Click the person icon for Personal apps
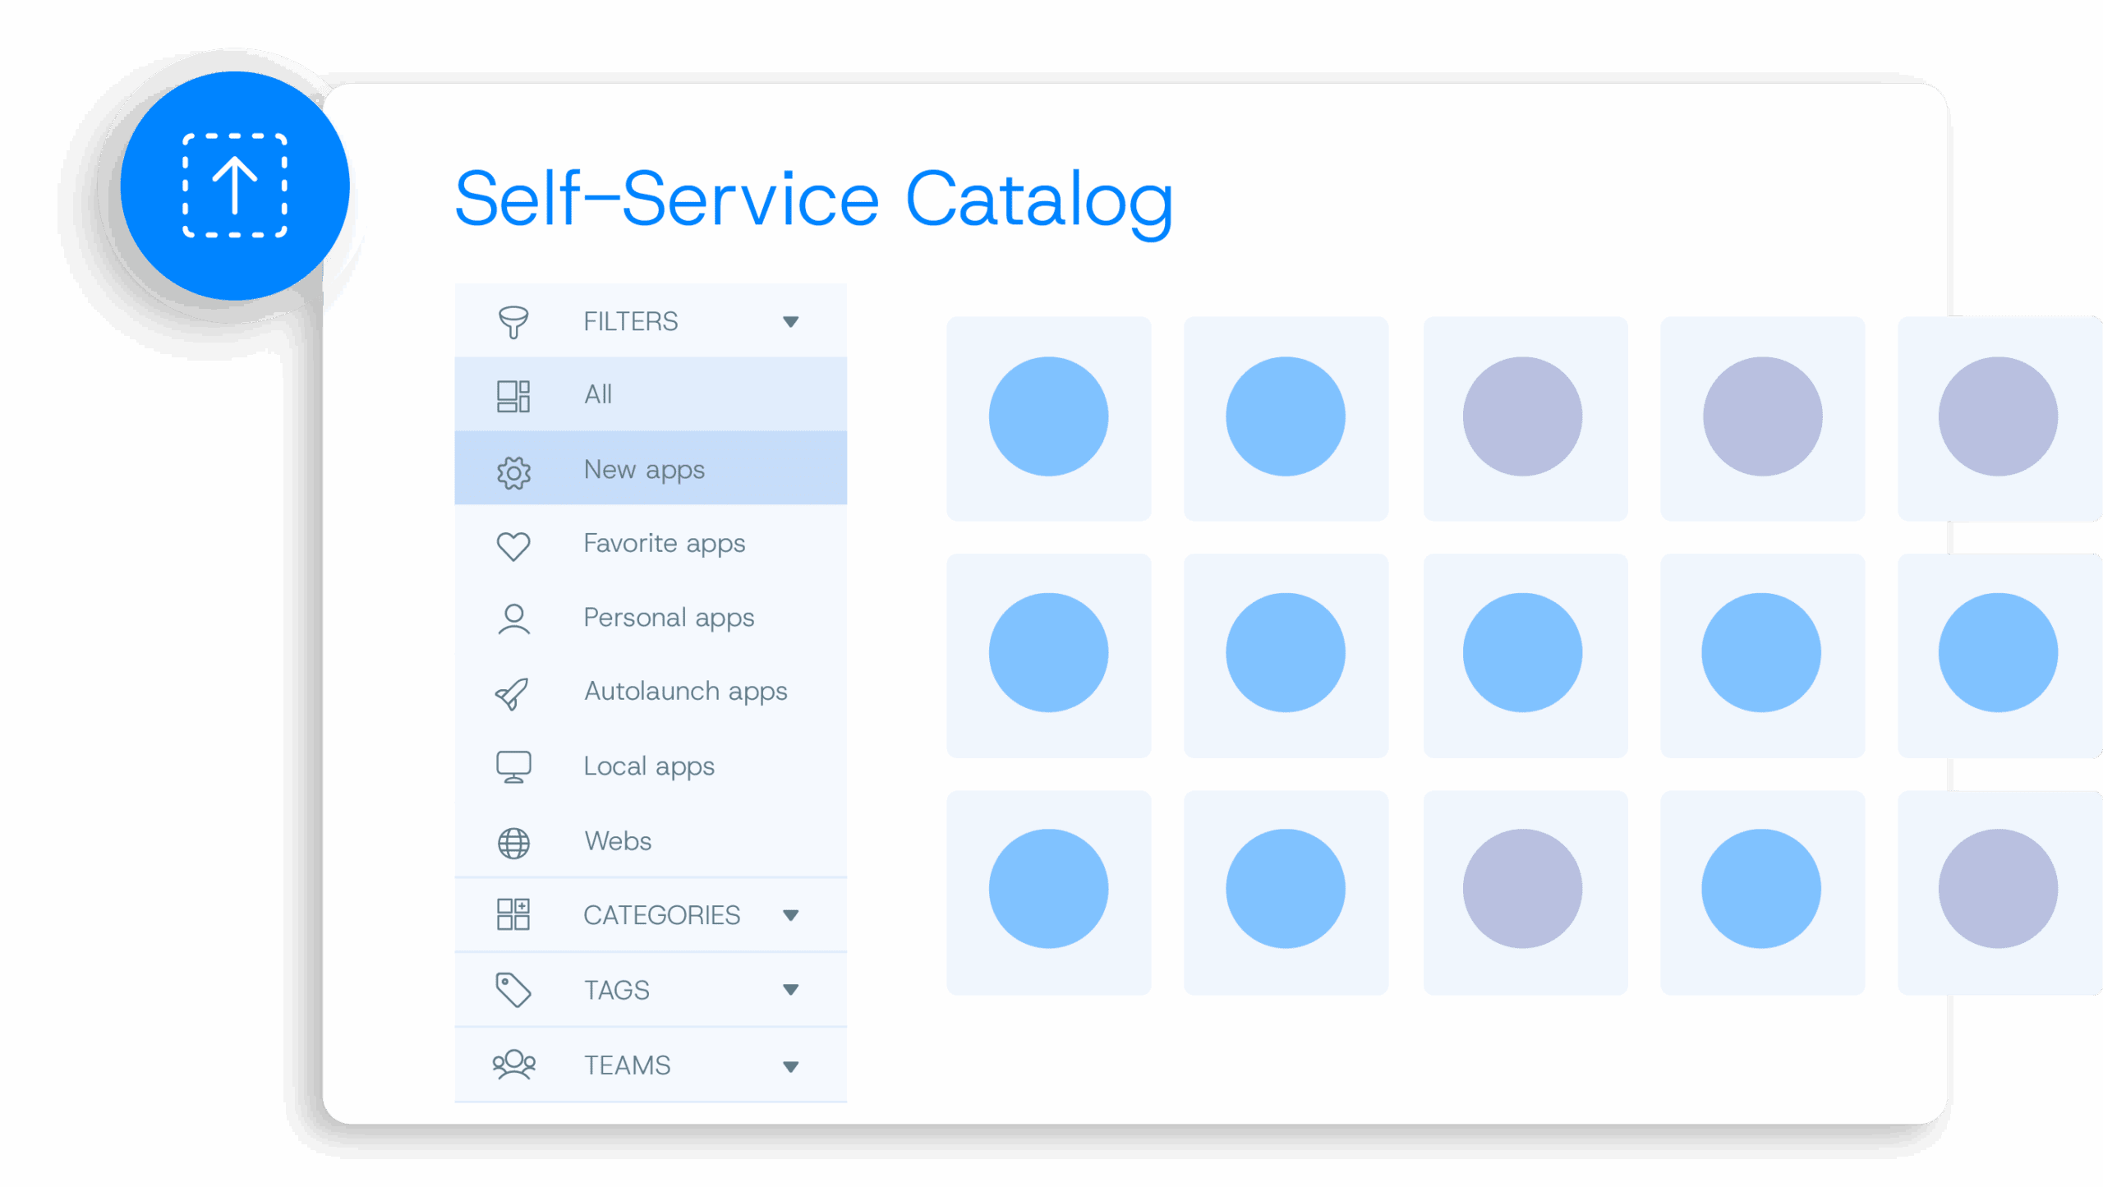 coord(513,619)
